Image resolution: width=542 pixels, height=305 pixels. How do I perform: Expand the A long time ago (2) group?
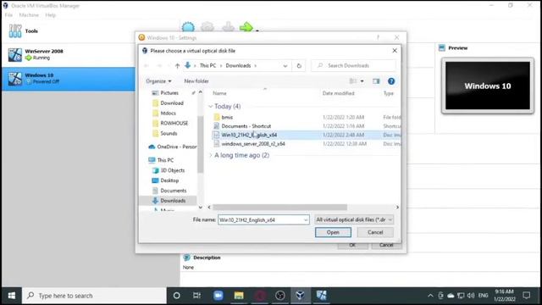pos(211,155)
